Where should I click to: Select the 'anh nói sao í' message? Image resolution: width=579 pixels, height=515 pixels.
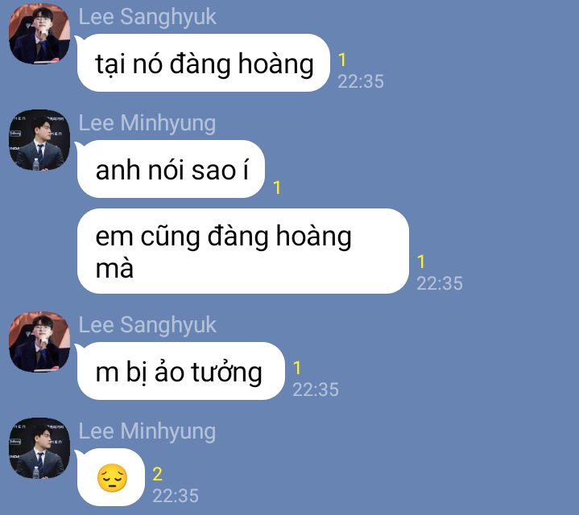tap(171, 169)
